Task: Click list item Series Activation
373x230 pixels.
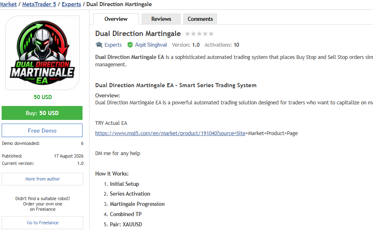Action: tap(130, 194)
